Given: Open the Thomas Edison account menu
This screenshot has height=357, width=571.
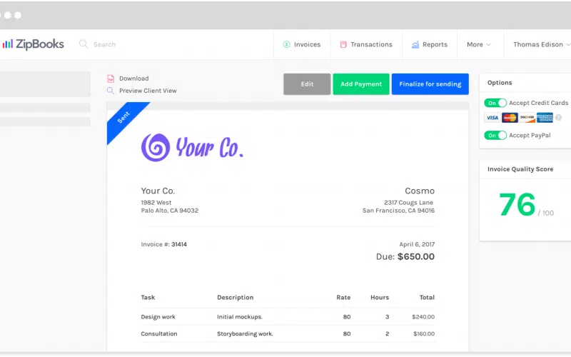Looking at the screenshot, I should (541, 44).
